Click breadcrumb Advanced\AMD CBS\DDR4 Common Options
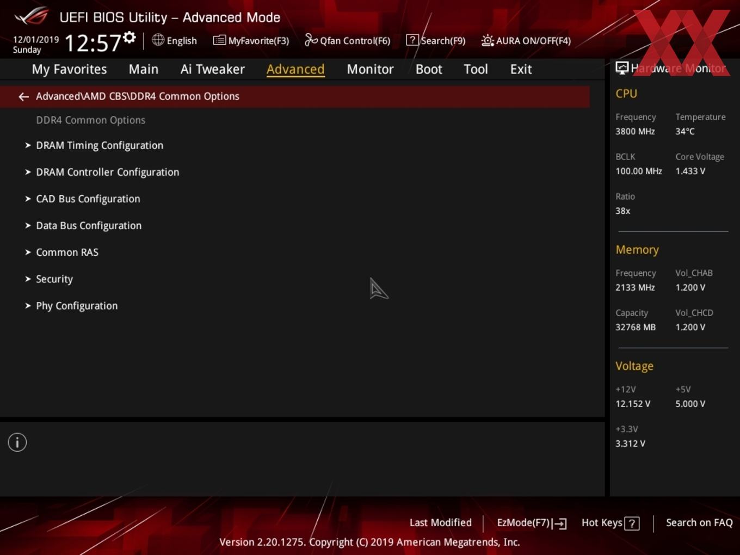740x555 pixels. (138, 96)
